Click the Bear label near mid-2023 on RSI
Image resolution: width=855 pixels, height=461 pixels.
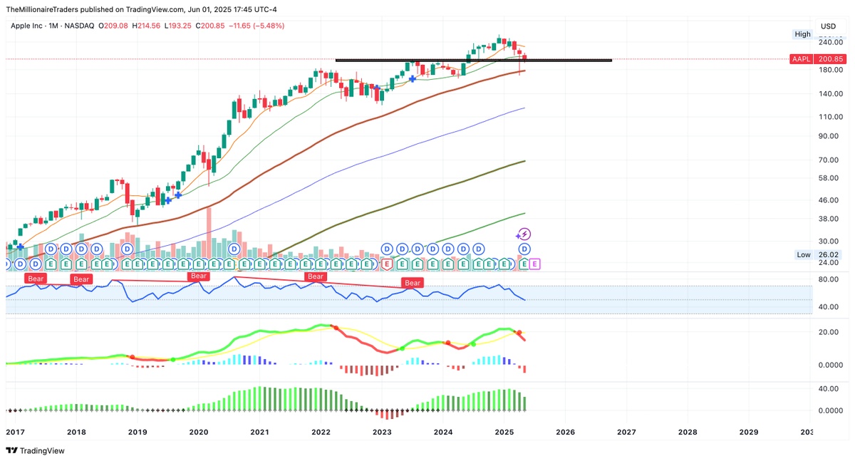pos(413,283)
